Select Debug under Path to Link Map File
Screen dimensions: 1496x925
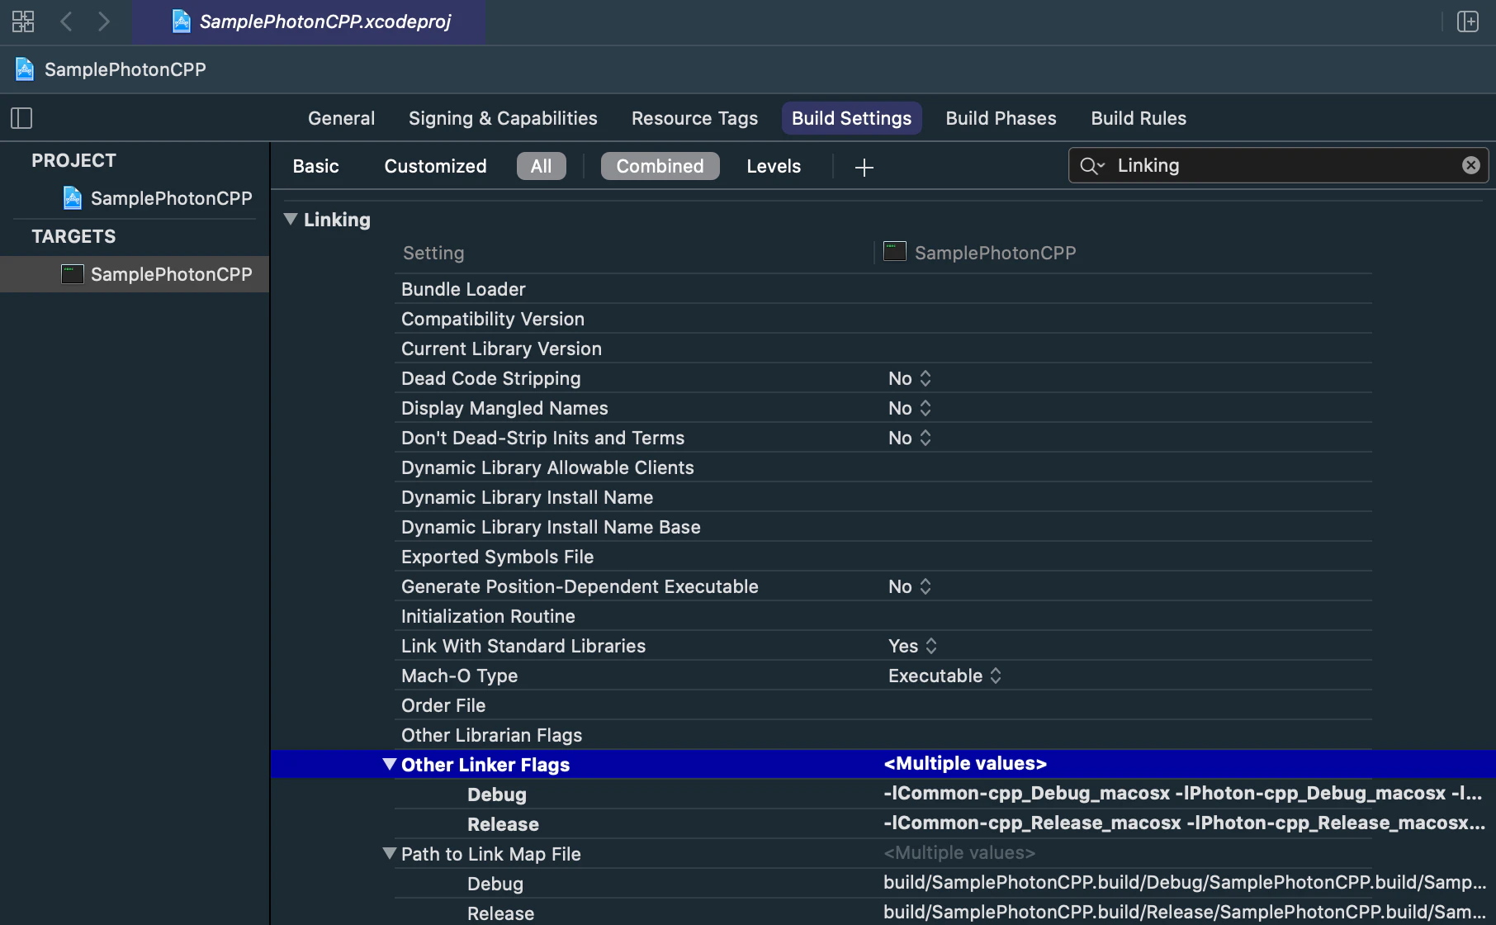pyautogui.click(x=495, y=884)
